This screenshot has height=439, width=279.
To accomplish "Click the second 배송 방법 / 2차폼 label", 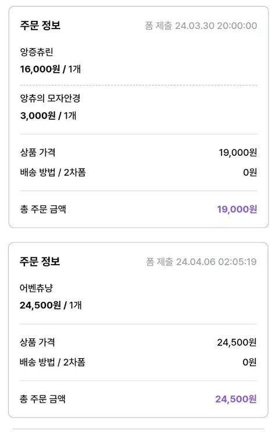I will [52, 362].
